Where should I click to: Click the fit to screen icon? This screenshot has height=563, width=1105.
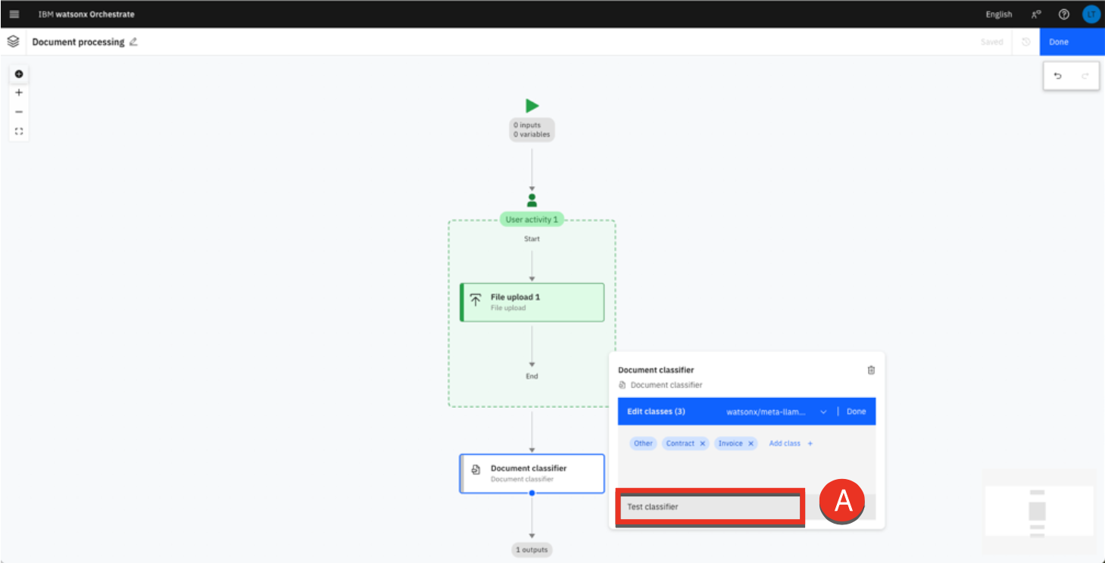pyautogui.click(x=19, y=131)
